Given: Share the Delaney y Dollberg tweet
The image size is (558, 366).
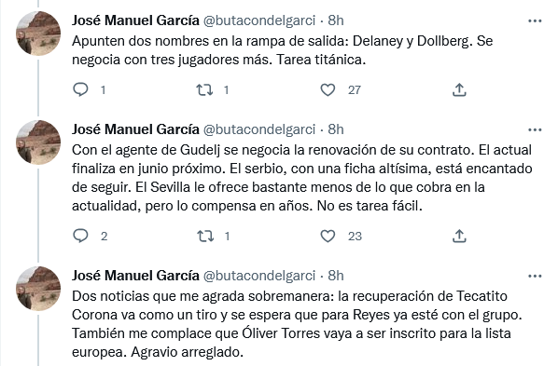Looking at the screenshot, I should tap(459, 90).
